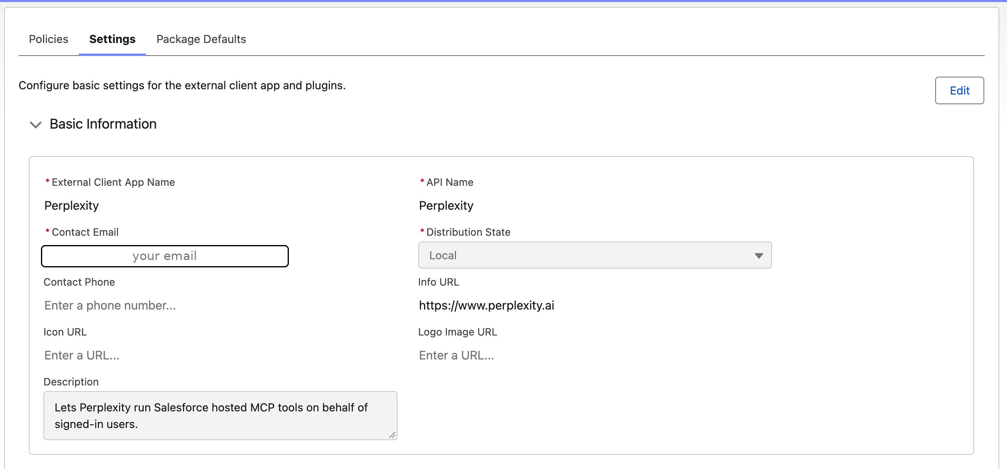The width and height of the screenshot is (1007, 469).
Task: Click the Configure basic settings description text
Action: [182, 86]
